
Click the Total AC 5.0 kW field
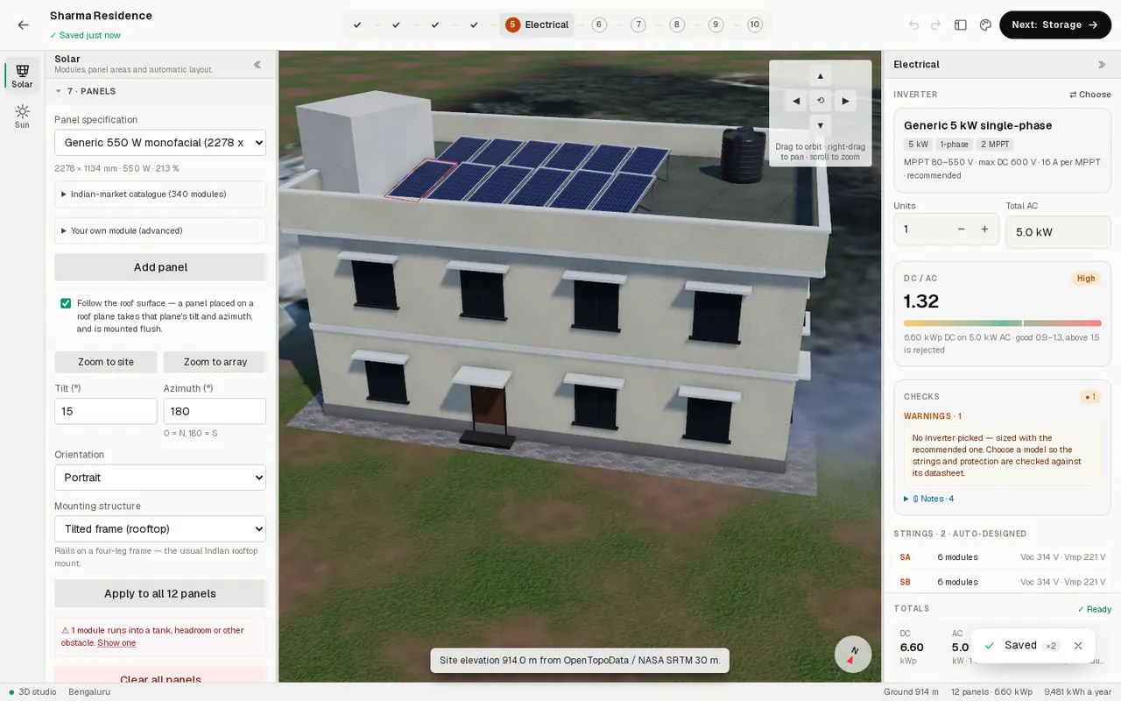tap(1058, 232)
